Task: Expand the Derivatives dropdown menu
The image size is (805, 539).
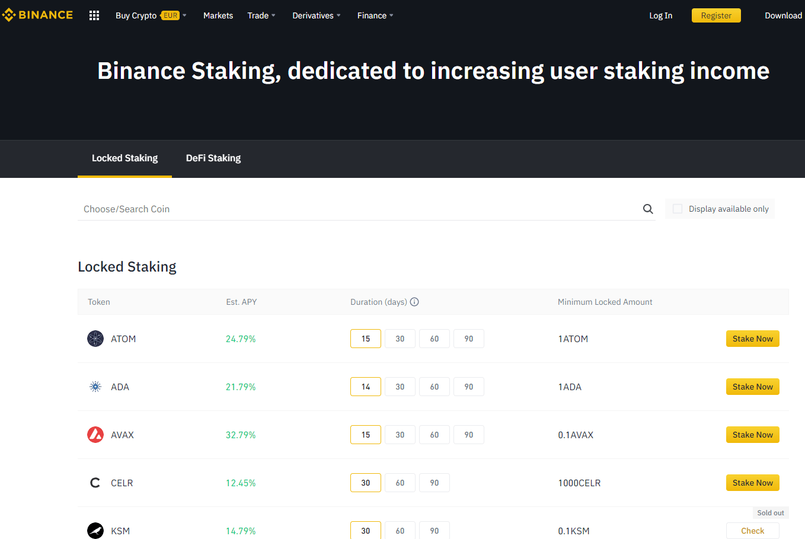Action: click(x=317, y=15)
